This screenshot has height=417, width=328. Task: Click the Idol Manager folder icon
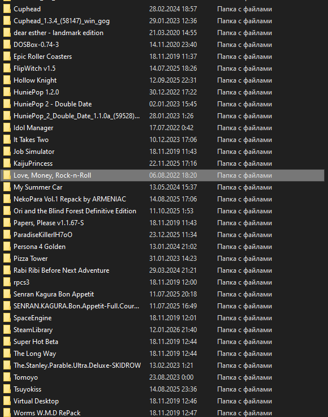7,128
